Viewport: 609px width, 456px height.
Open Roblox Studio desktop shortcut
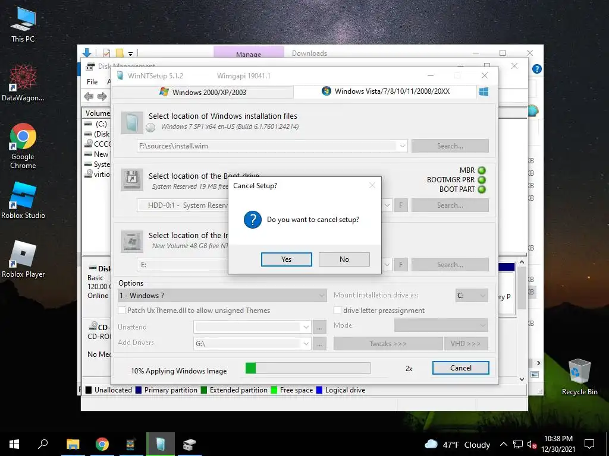click(23, 201)
